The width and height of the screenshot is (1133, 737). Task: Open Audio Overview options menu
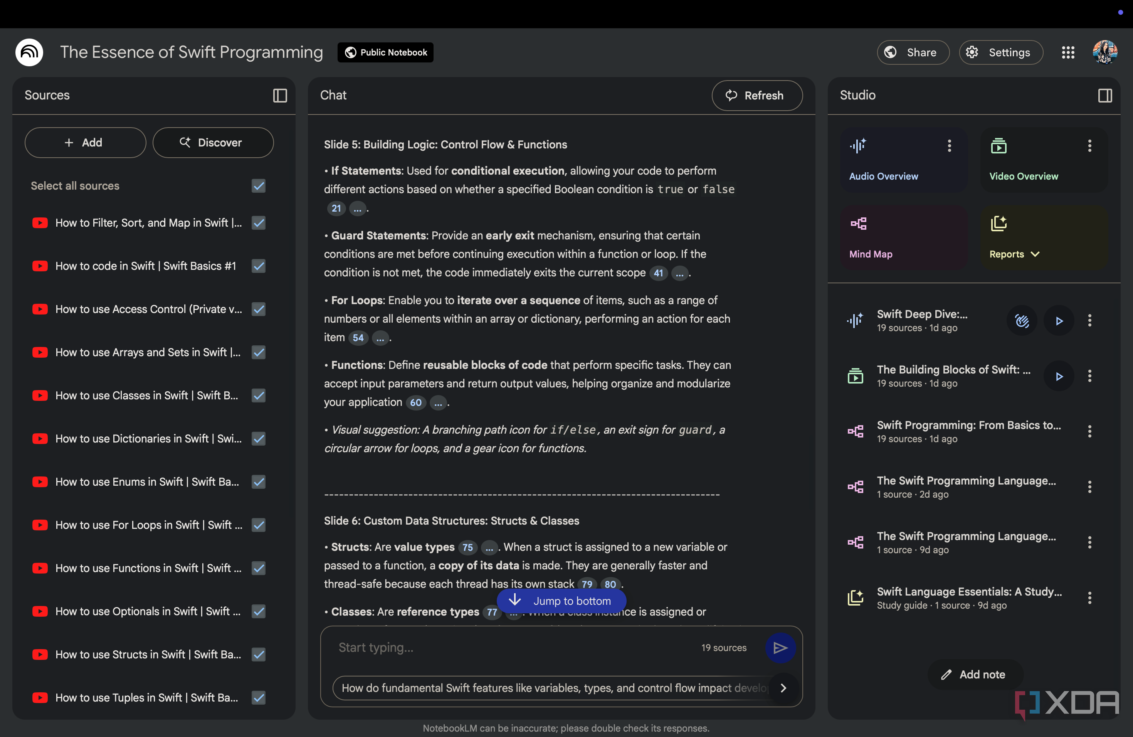(x=949, y=146)
